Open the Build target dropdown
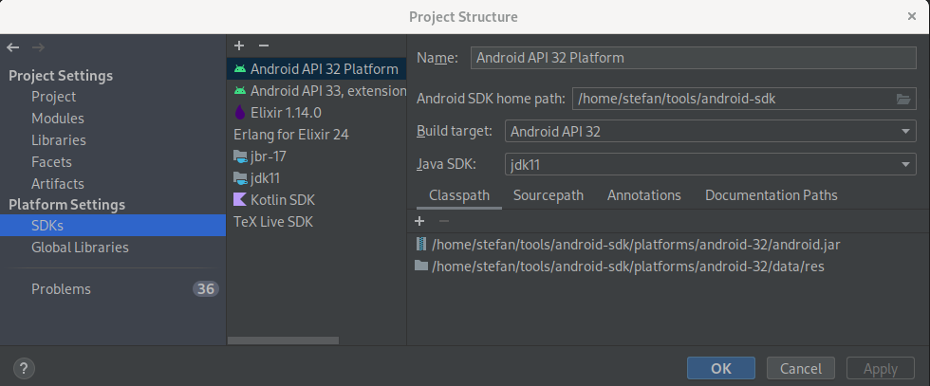The height and width of the screenshot is (386, 930). 709,132
